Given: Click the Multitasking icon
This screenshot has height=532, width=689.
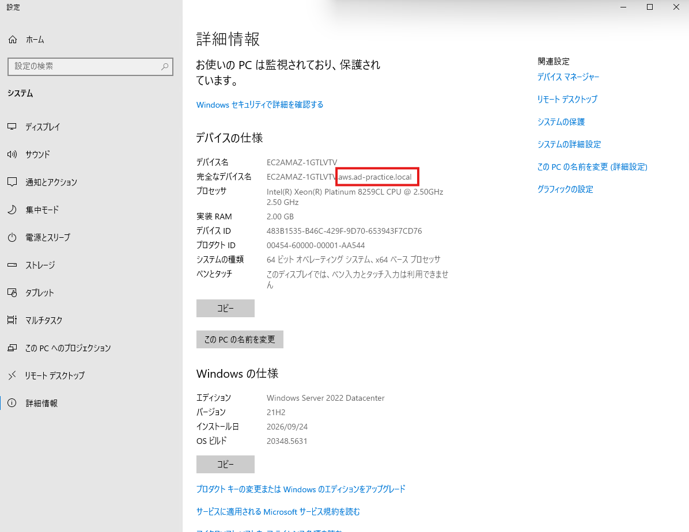Looking at the screenshot, I should click(12, 320).
